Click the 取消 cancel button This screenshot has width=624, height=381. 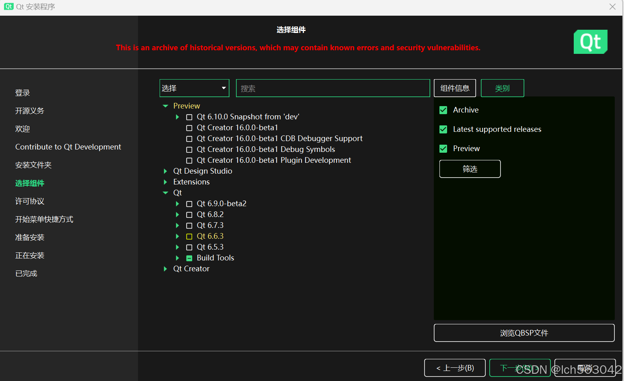pyautogui.click(x=585, y=368)
